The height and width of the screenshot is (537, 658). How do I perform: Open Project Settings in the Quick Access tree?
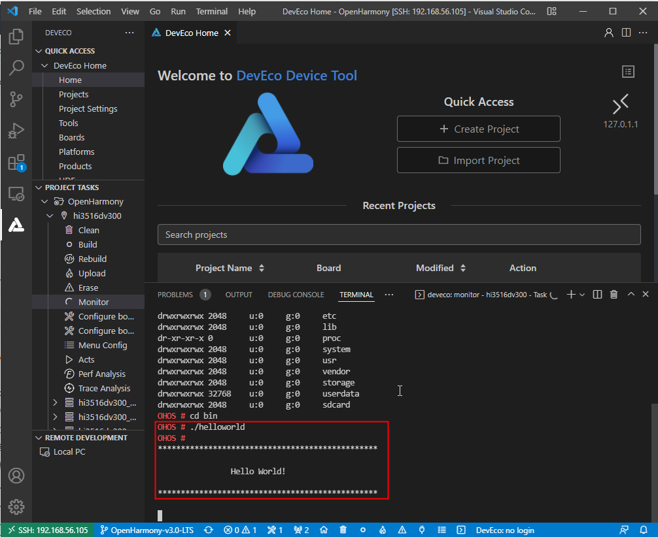[x=88, y=109]
